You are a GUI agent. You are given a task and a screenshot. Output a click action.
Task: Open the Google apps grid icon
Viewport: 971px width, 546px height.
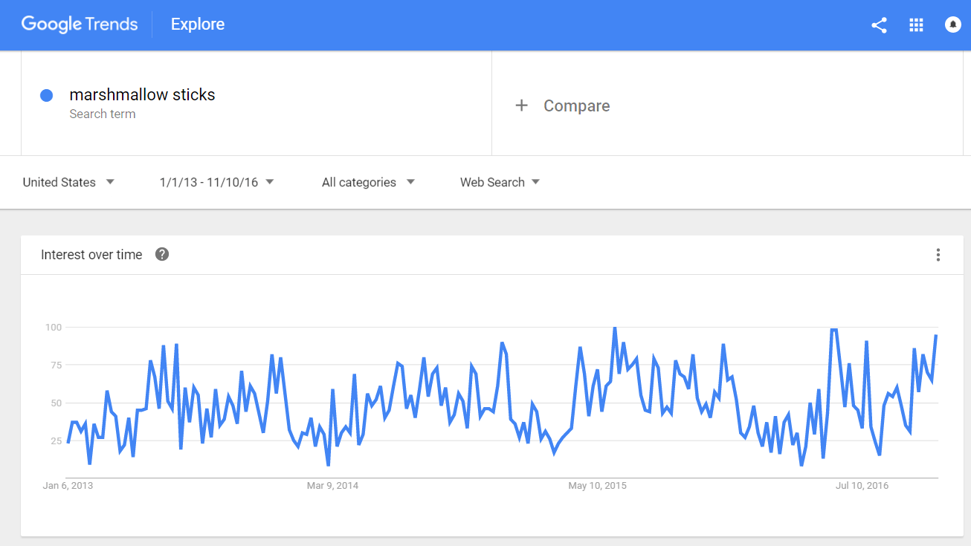(916, 25)
